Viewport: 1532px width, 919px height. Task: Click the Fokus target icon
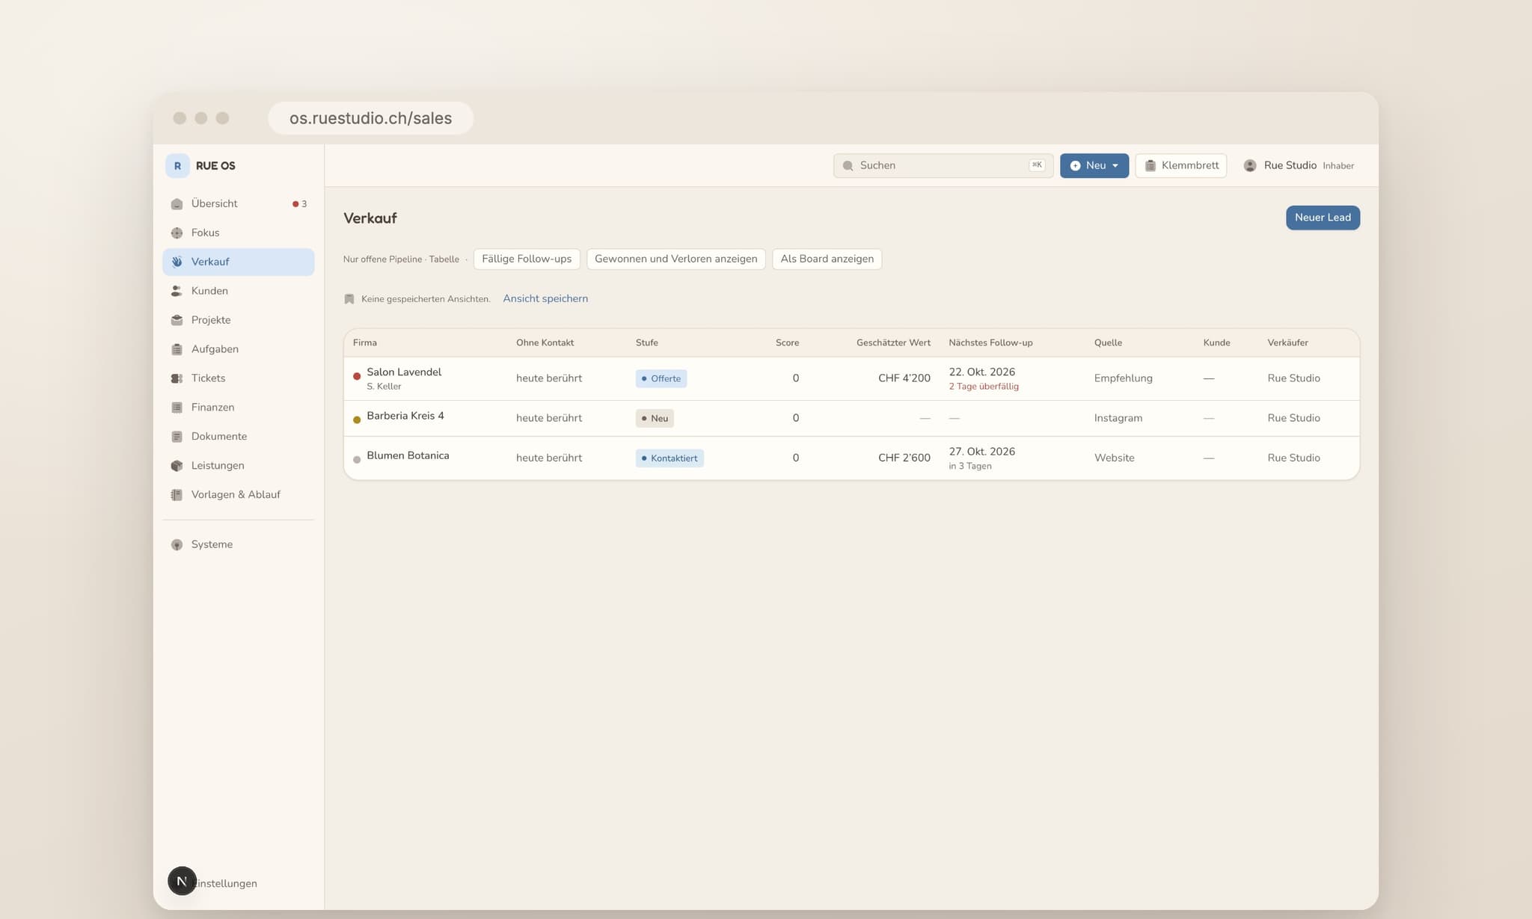[x=177, y=233]
